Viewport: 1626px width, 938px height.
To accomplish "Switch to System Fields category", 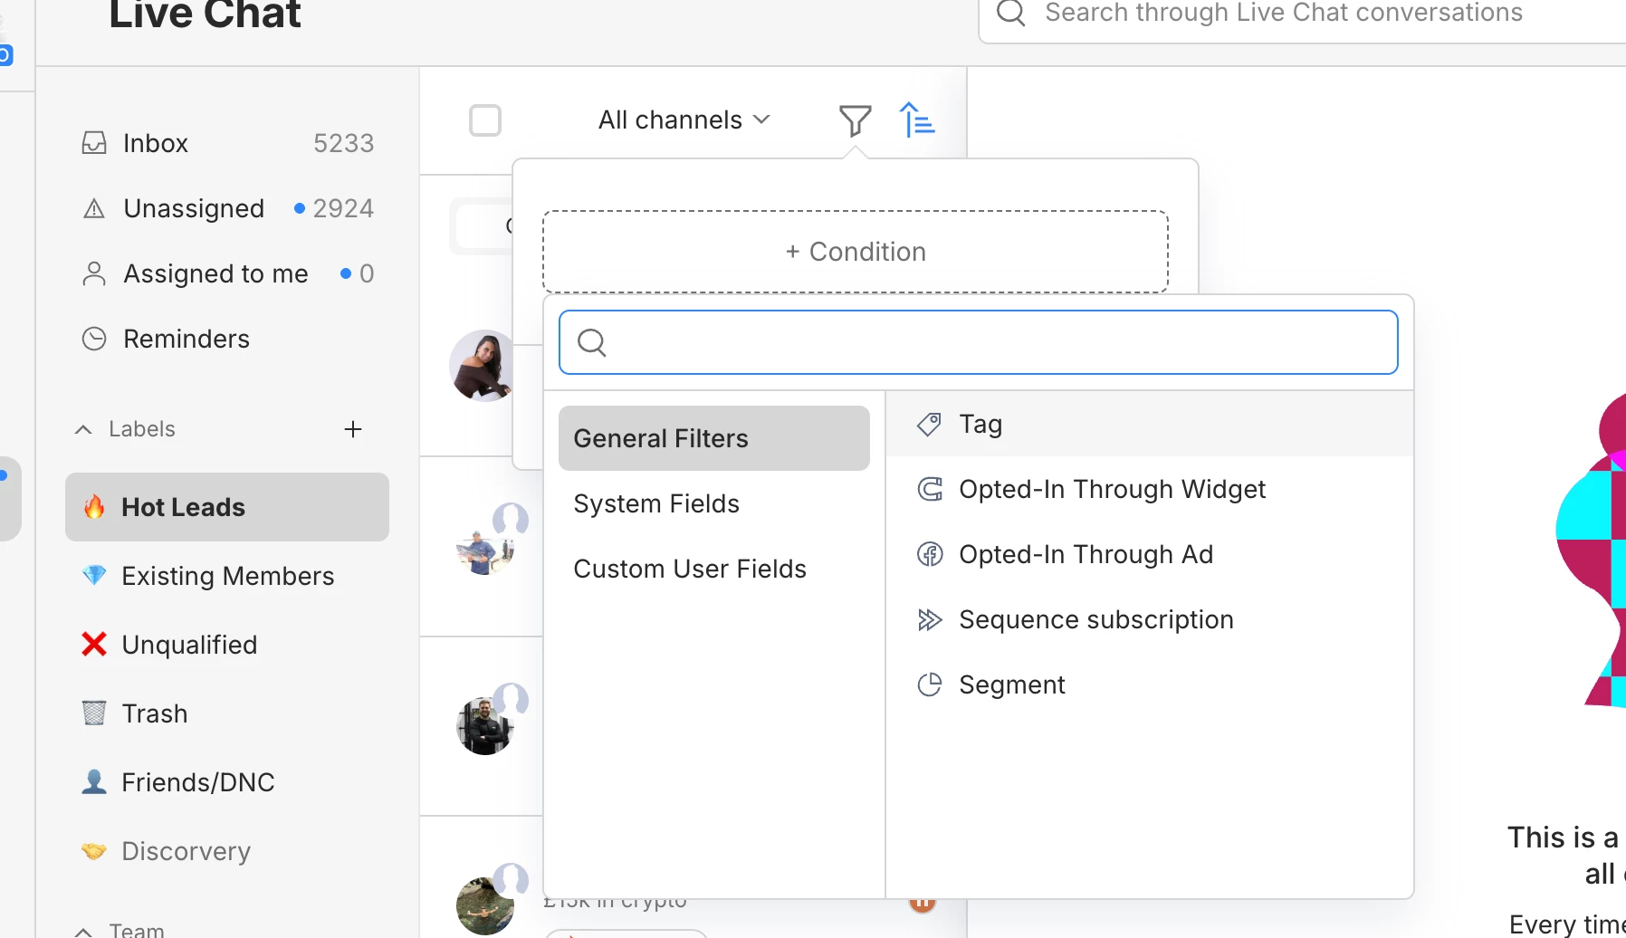I will coord(656,504).
